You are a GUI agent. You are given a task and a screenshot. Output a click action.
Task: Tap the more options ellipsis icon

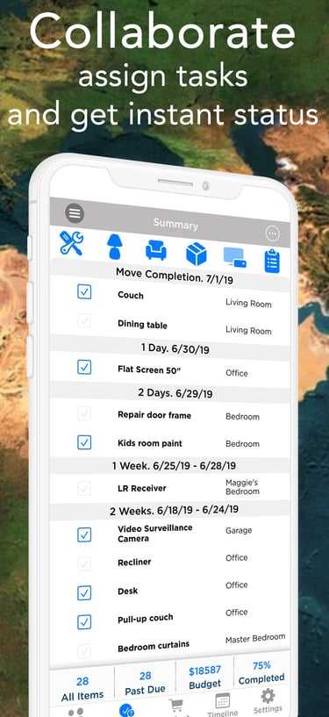click(x=273, y=234)
